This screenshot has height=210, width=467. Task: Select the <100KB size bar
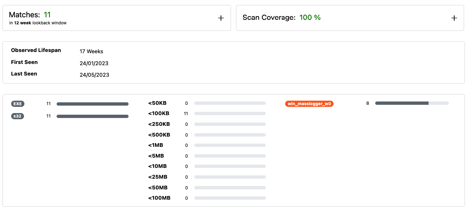[230, 113]
